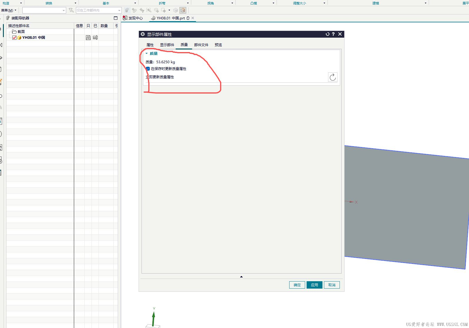Click the 确定 button in the dialog
This screenshot has width=469, height=328.
(297, 285)
